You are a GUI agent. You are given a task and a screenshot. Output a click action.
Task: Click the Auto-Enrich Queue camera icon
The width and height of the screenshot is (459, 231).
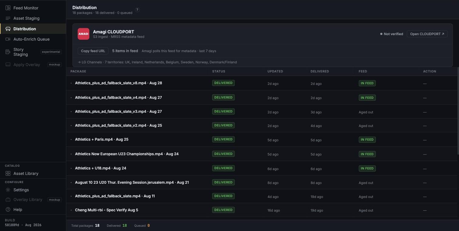pyautogui.click(x=8, y=39)
